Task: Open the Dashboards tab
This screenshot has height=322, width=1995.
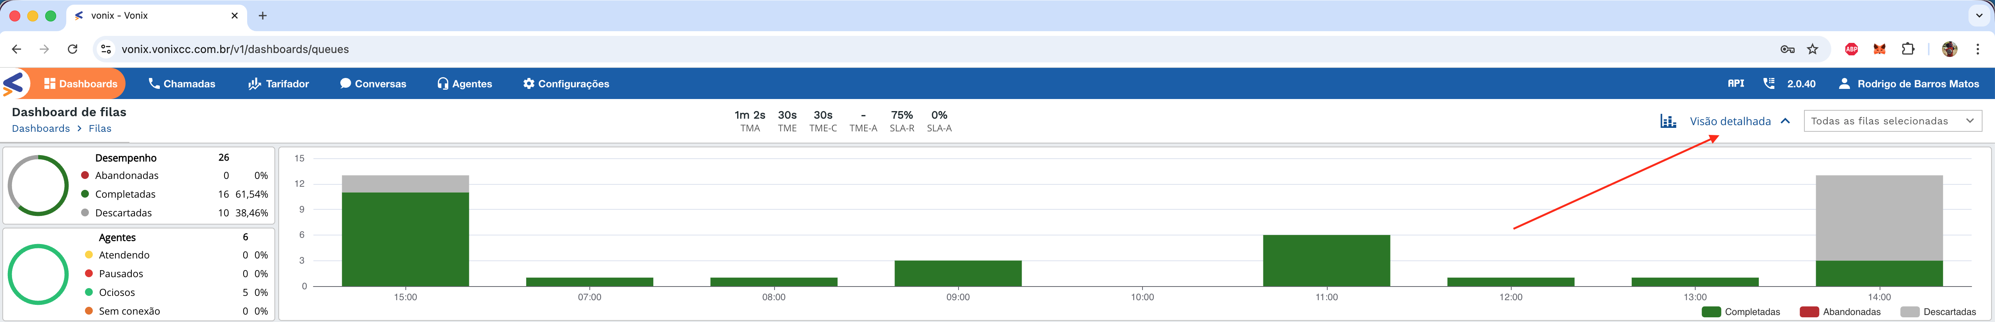Action: (81, 83)
